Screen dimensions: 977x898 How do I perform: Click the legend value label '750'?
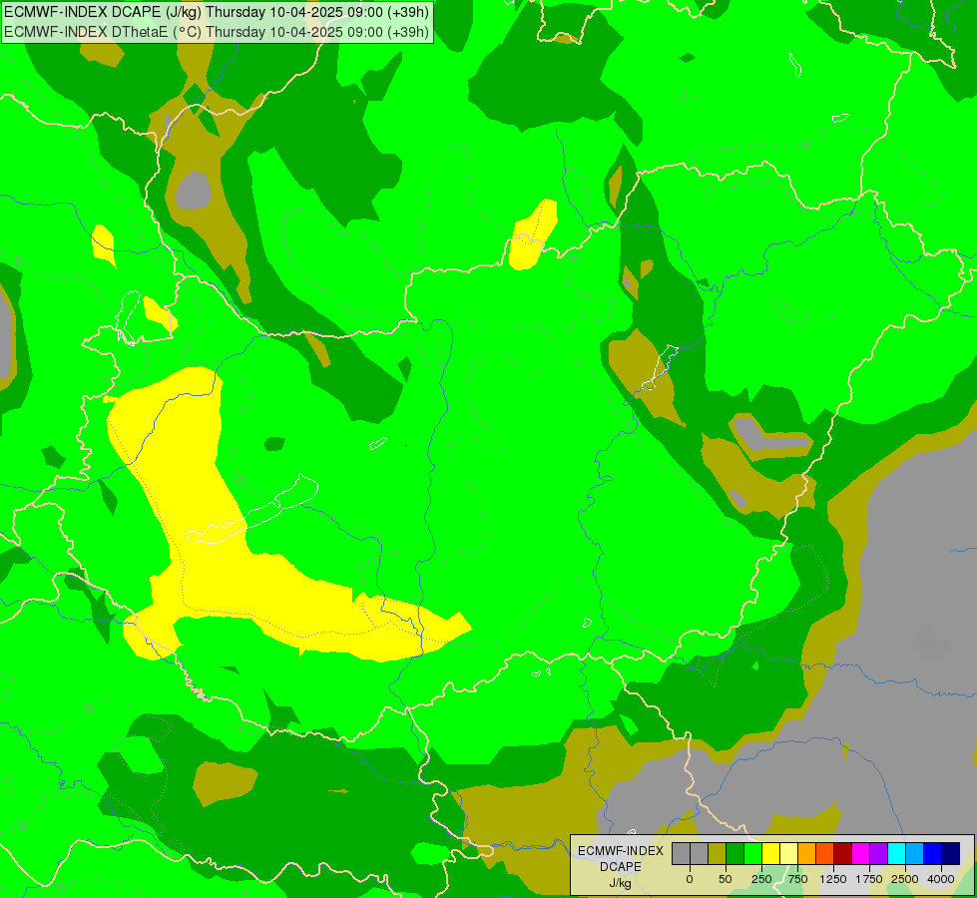click(x=797, y=879)
